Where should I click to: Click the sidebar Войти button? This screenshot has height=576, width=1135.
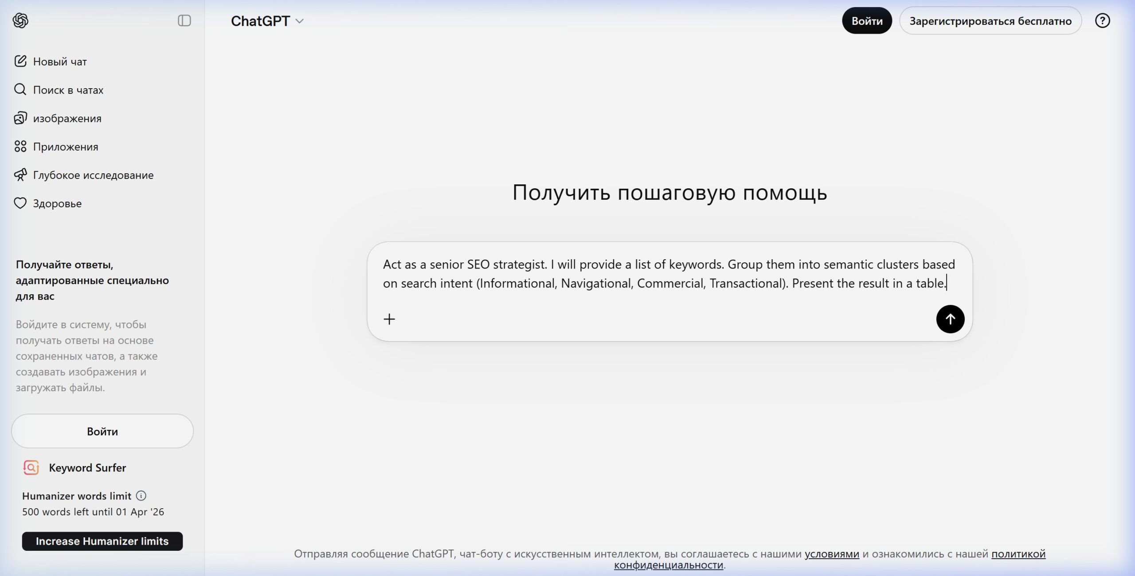coord(102,431)
